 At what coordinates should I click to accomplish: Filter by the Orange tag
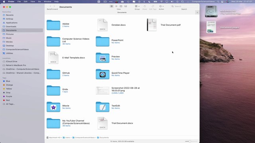(9, 85)
